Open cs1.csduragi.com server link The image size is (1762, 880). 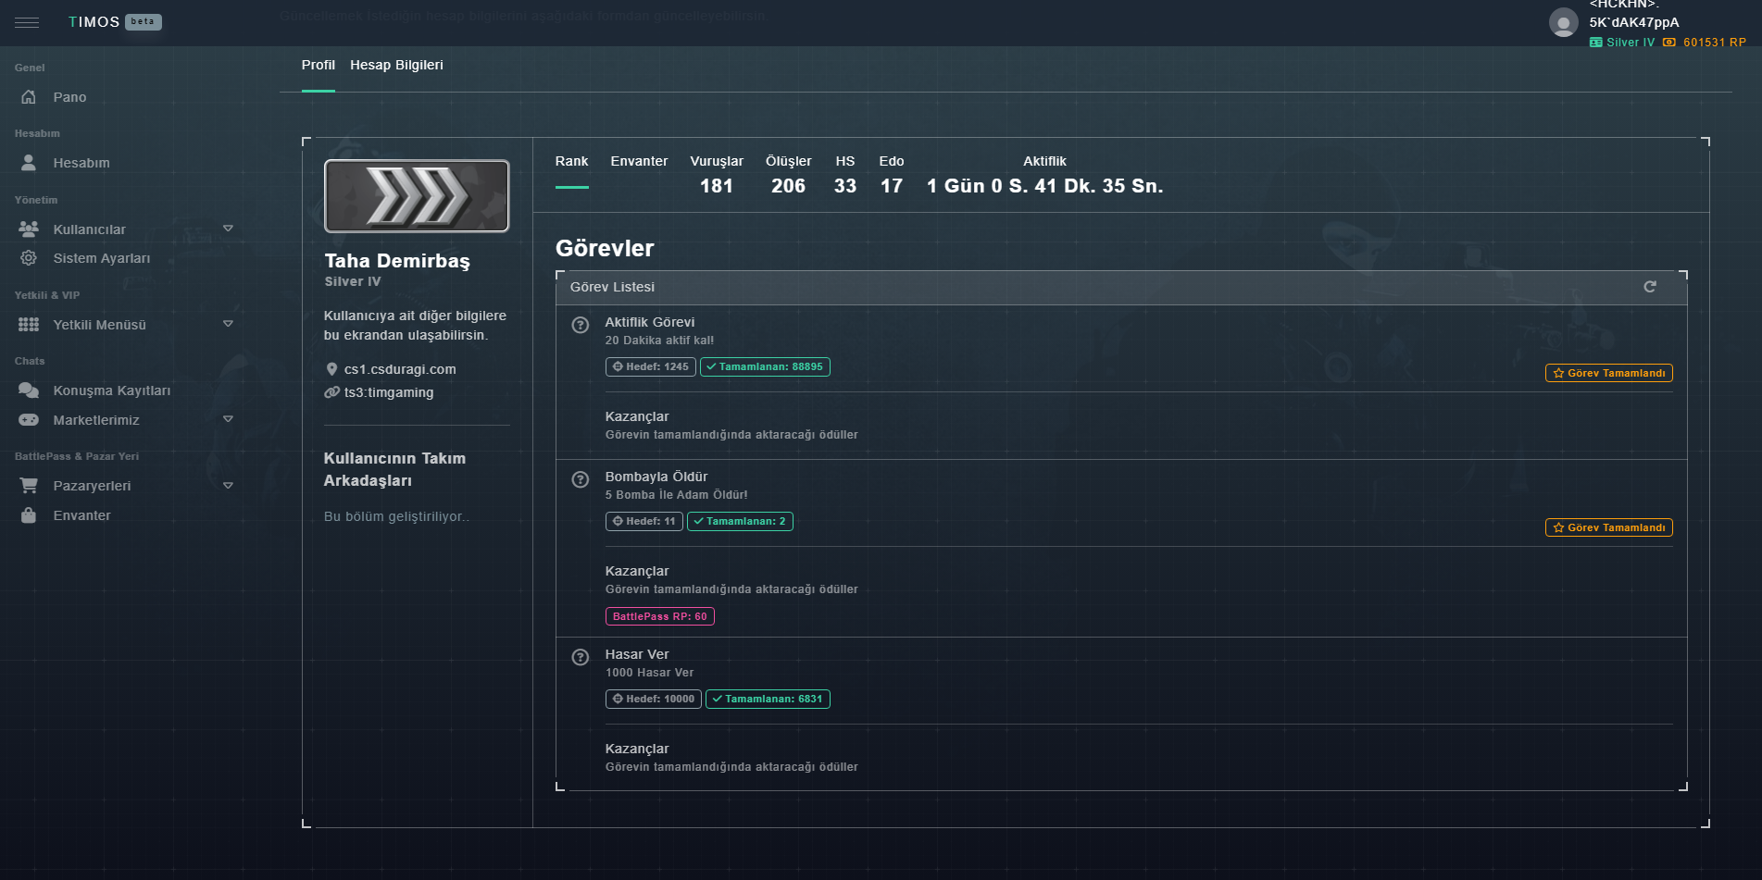[400, 369]
